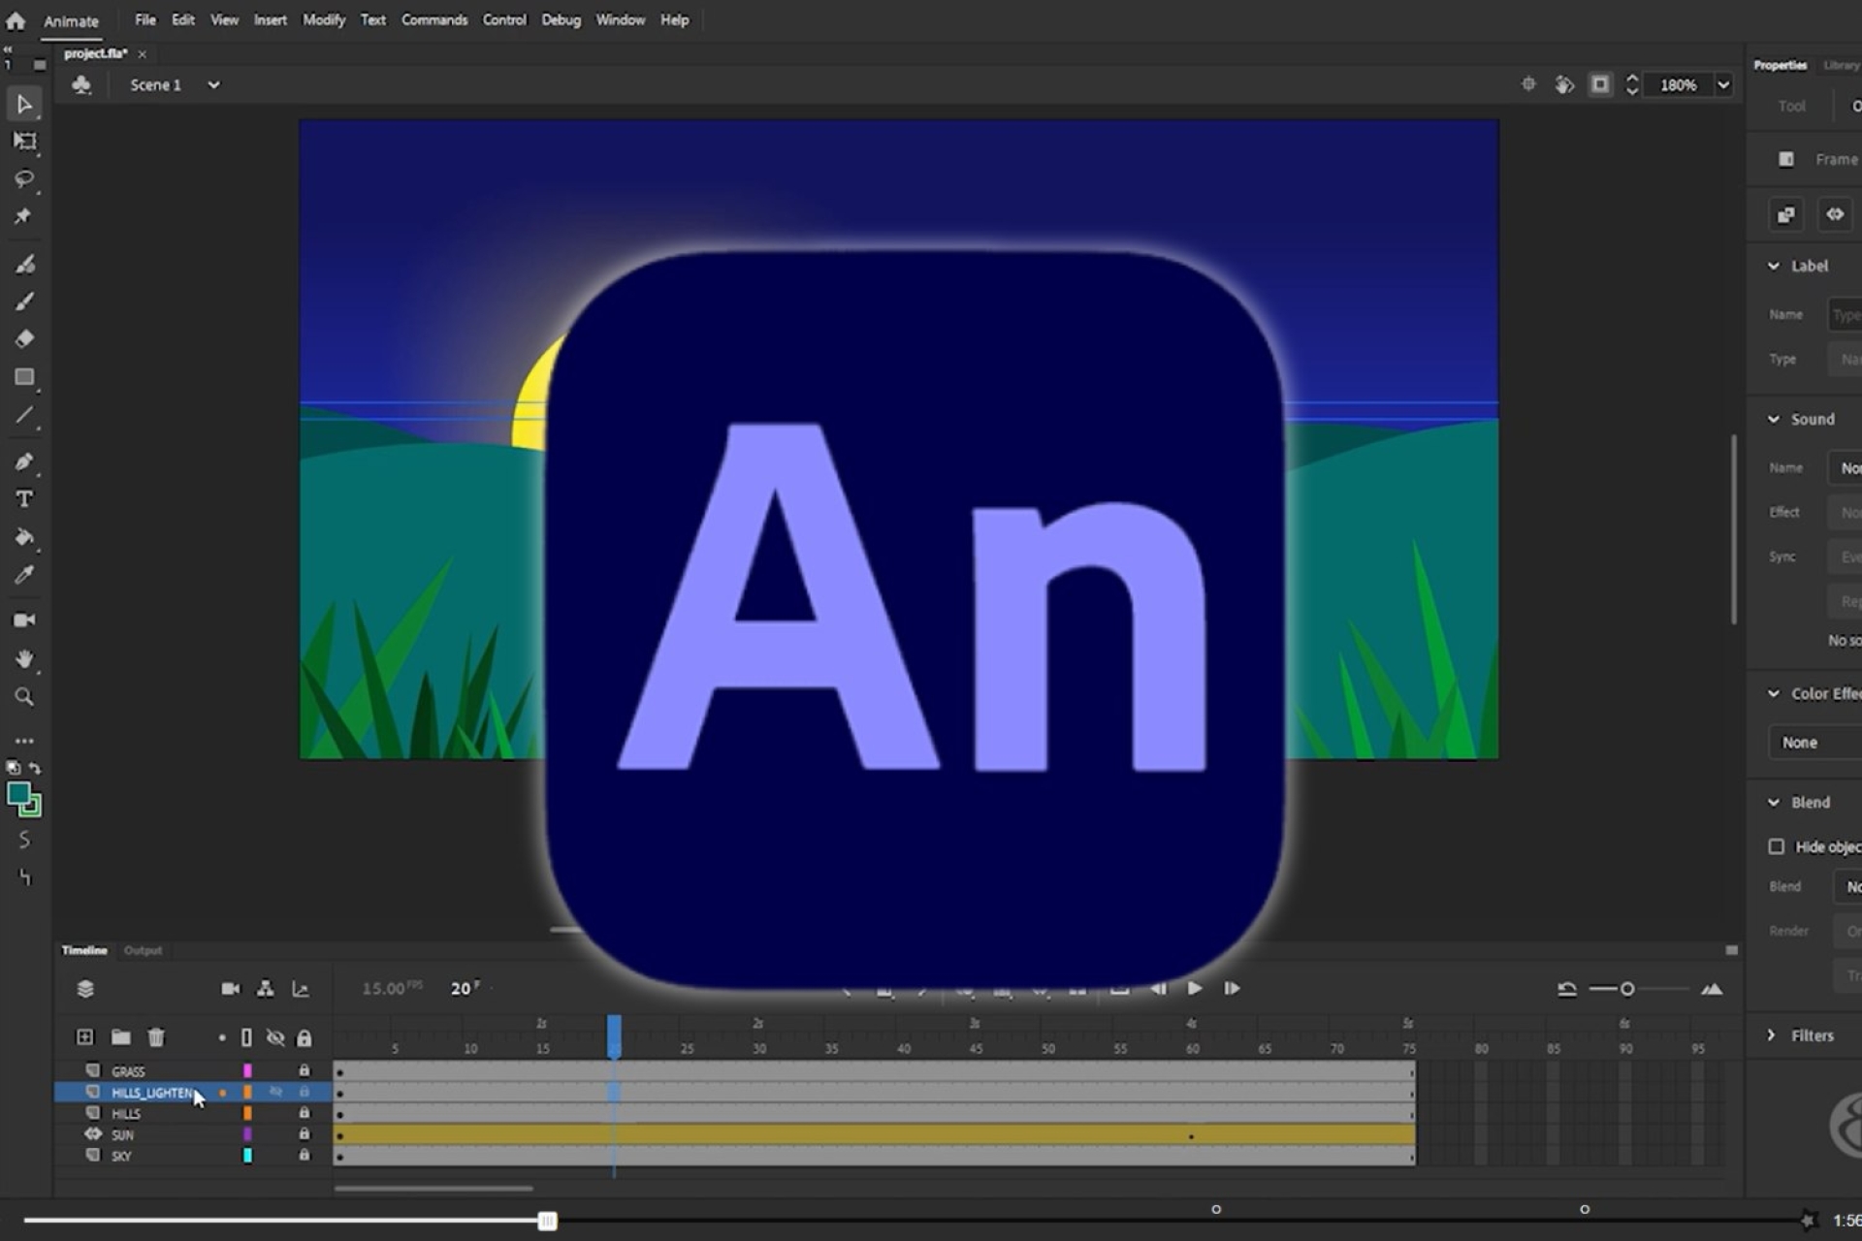Open the timeline graph icon

(301, 989)
